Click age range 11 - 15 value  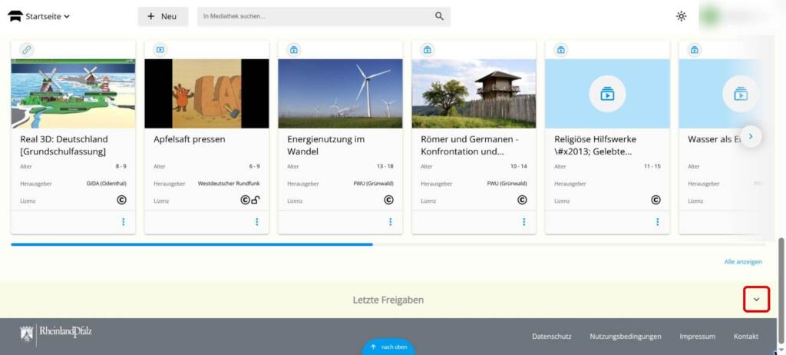652,166
